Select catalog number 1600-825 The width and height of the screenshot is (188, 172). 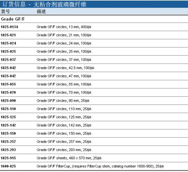coord(8,166)
